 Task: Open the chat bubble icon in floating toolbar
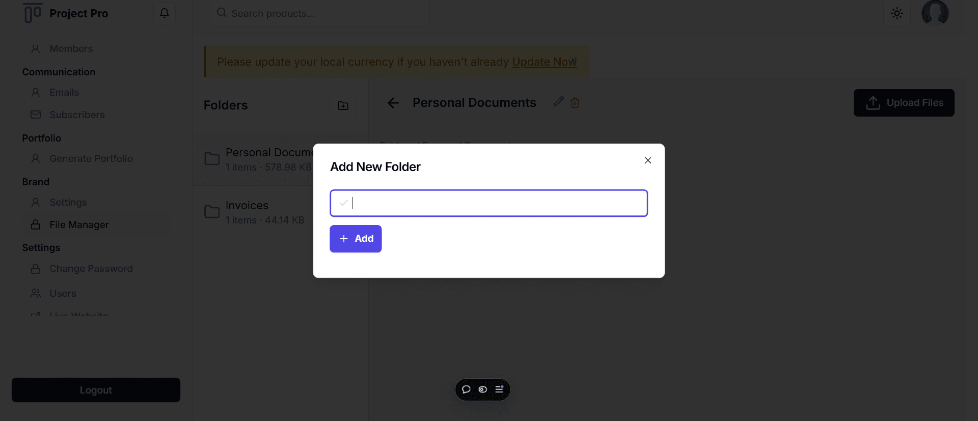tap(466, 389)
